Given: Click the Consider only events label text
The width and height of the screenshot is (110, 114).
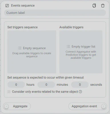Looking at the screenshot, I should point(45,92).
